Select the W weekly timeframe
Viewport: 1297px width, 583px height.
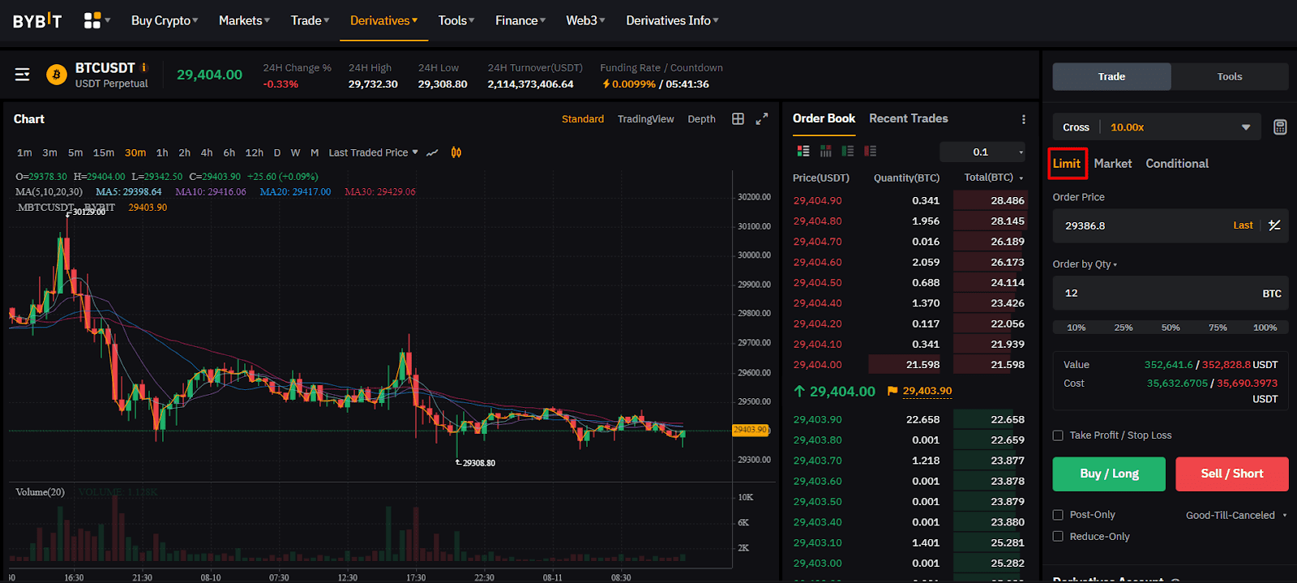tap(295, 152)
